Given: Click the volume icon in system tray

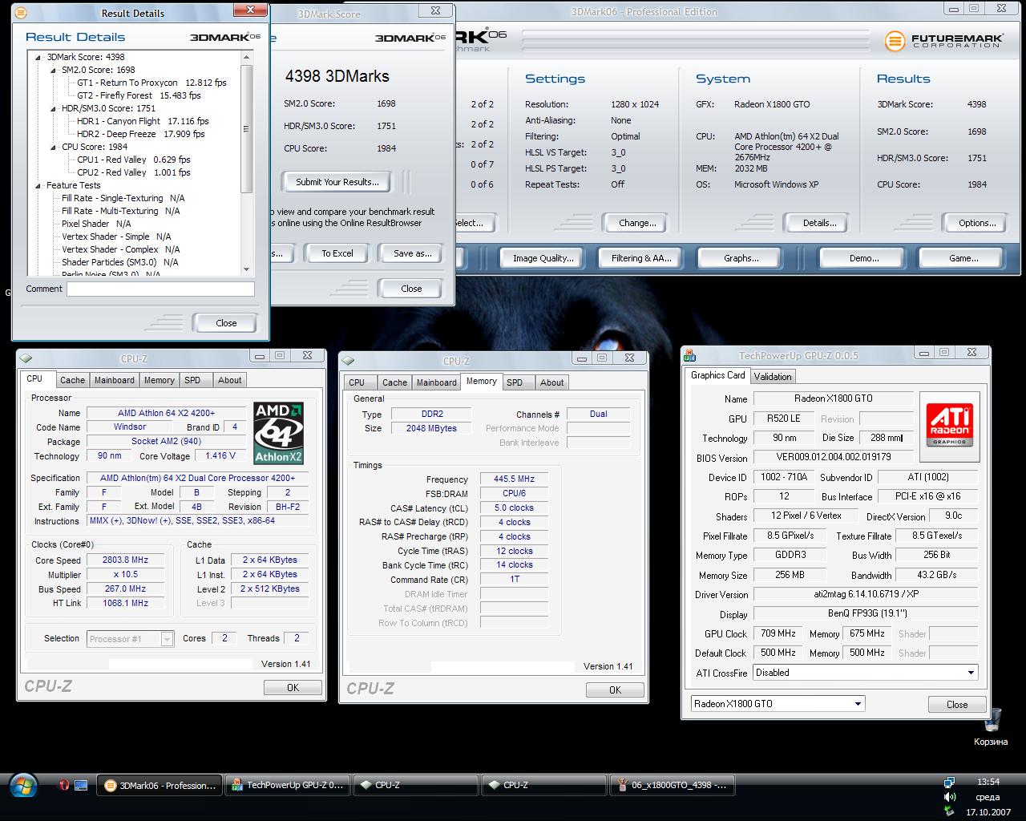Looking at the screenshot, I should pyautogui.click(x=950, y=797).
